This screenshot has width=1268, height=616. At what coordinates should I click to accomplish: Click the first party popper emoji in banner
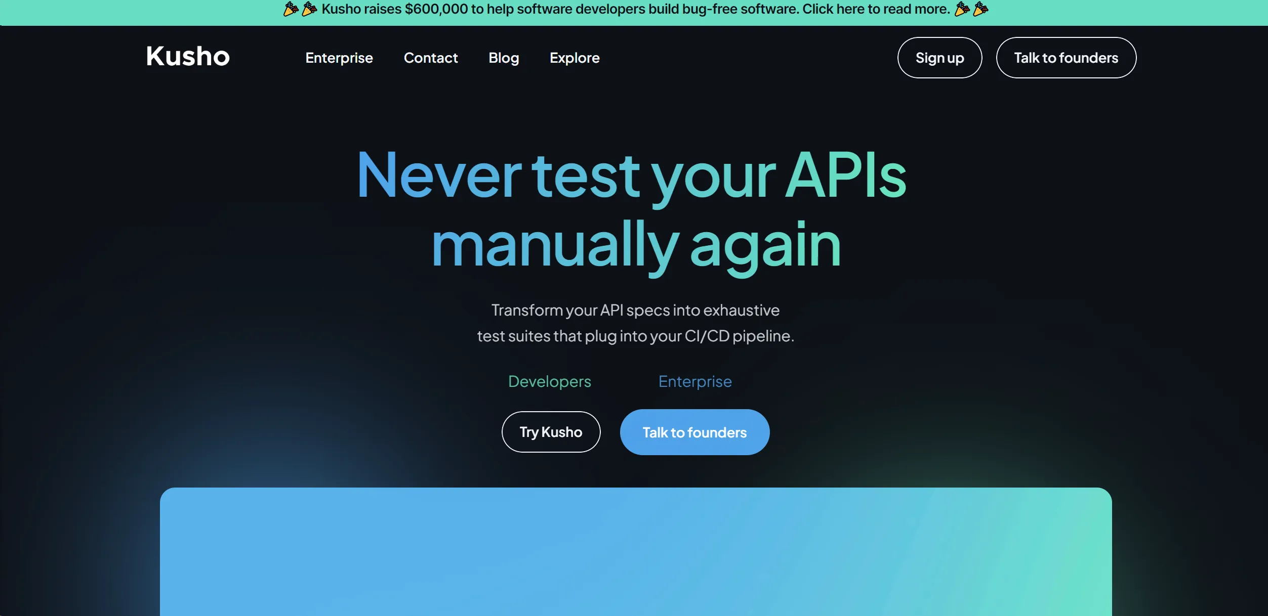coord(291,9)
